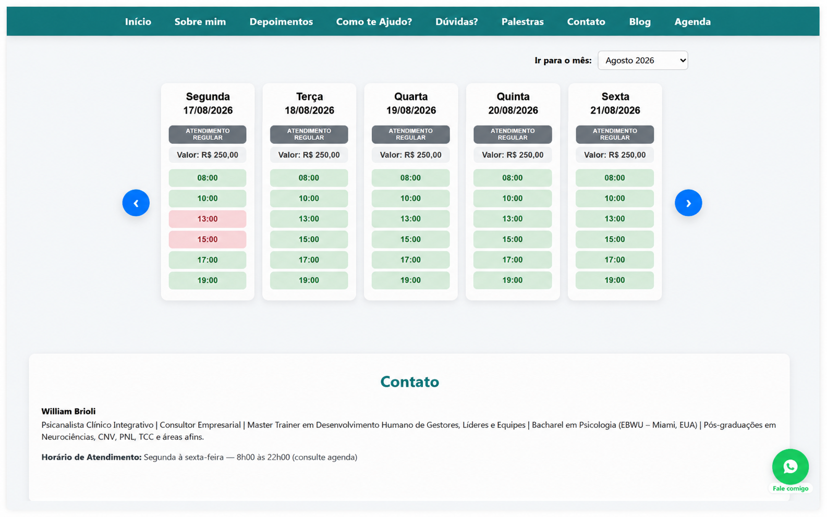Book the 17:00 slot on Sexta
Viewport: 827px width, 517px height.
tap(615, 260)
